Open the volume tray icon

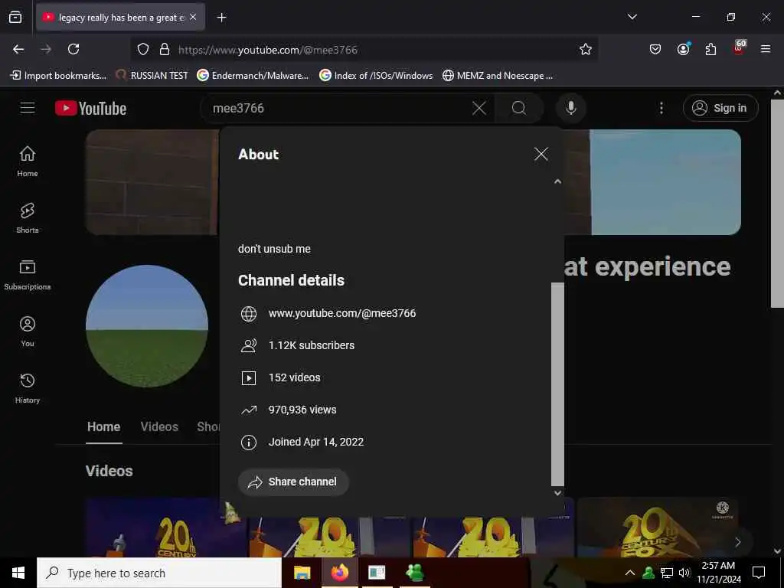tap(684, 573)
